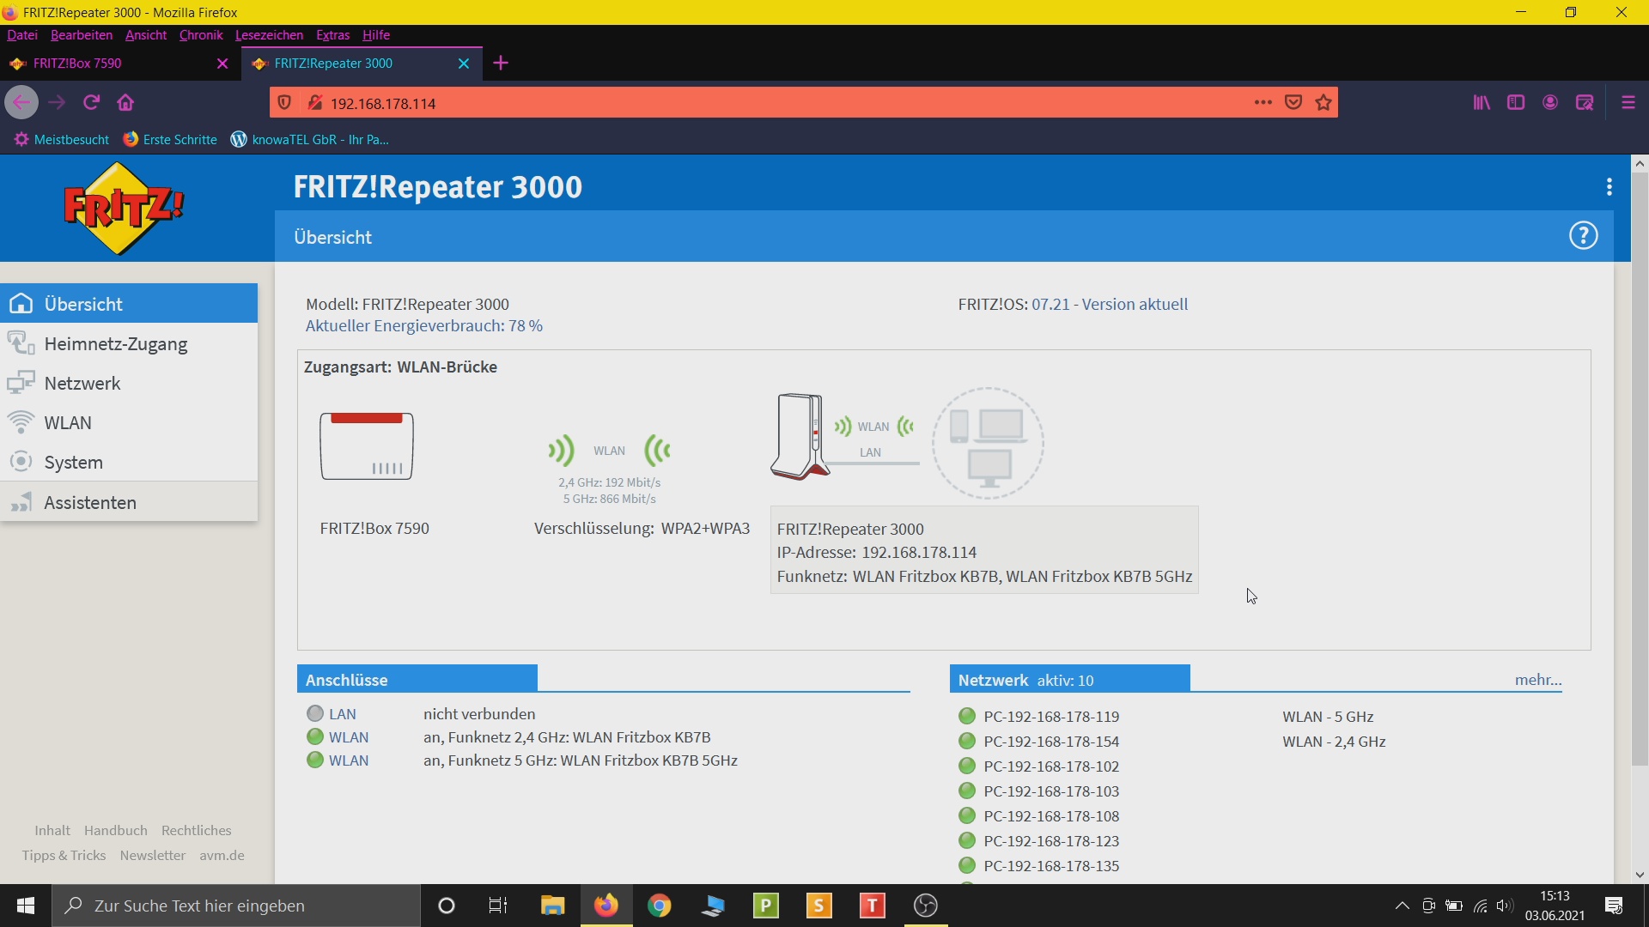Image resolution: width=1649 pixels, height=927 pixels.
Task: Open the Lesezeichen menu
Action: pos(269,35)
